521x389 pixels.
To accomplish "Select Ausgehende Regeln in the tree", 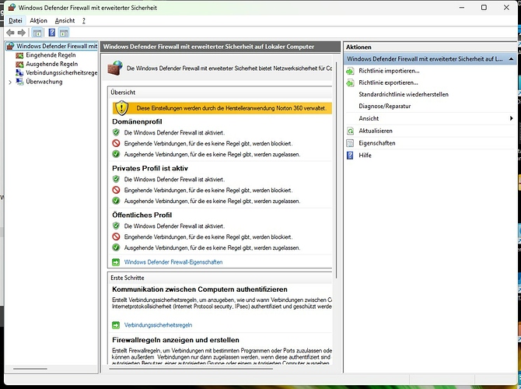I will pyautogui.click(x=52, y=64).
